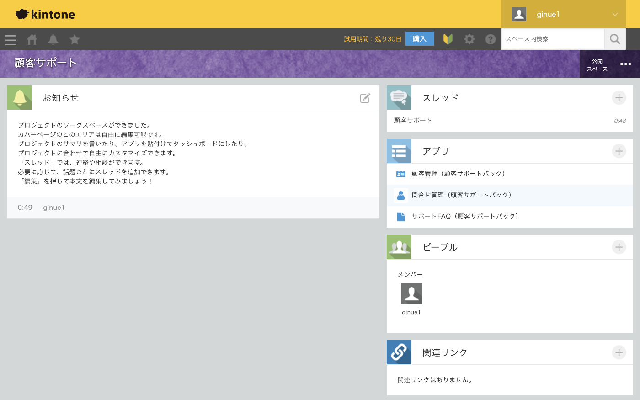Image resolution: width=640 pixels, height=400 pixels.
Task: Expand the hamburger navigation menu
Action: pos(11,39)
